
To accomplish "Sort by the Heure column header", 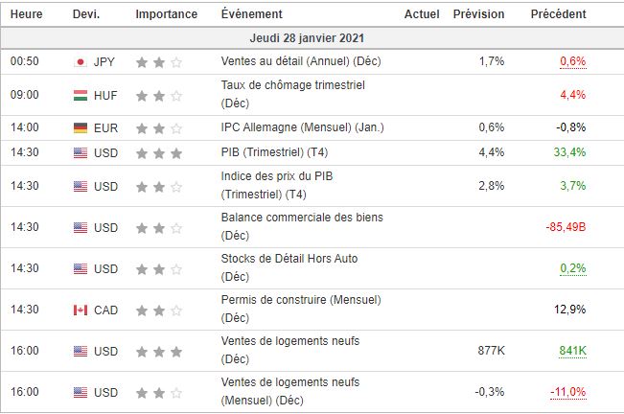I will point(25,14).
